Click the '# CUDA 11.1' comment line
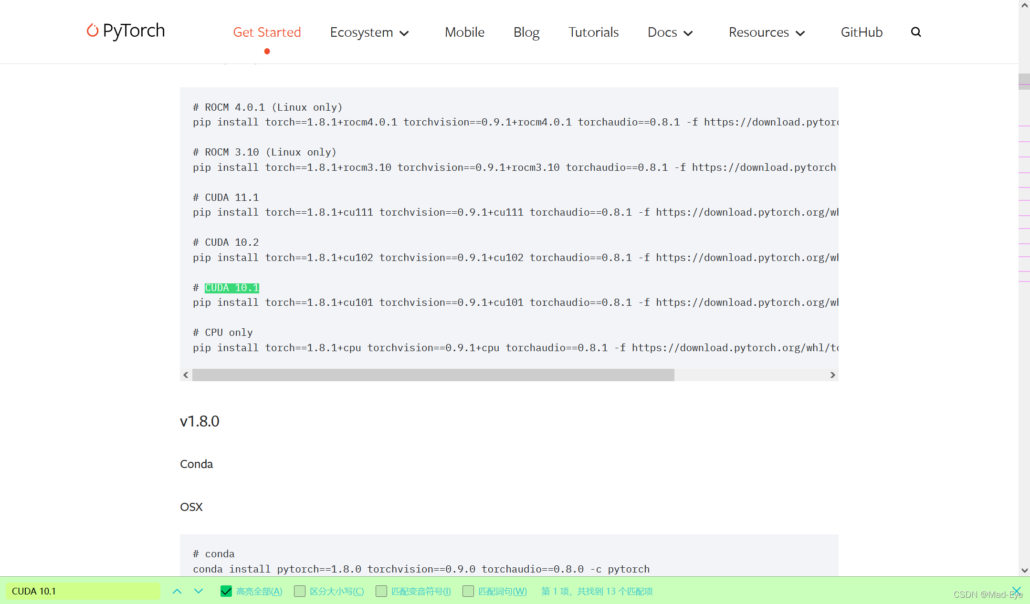 click(x=226, y=198)
